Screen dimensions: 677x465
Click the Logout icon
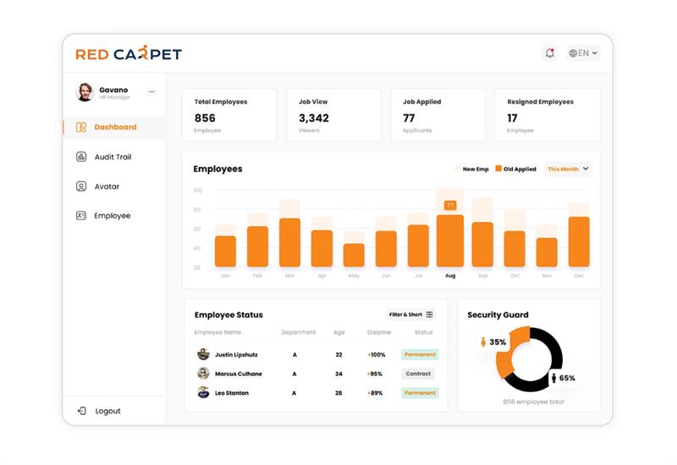coord(81,411)
